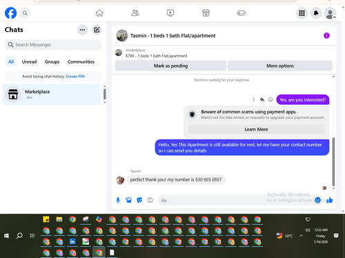Attach a photo with image icon
This screenshot has width=345, height=258.
128,200
